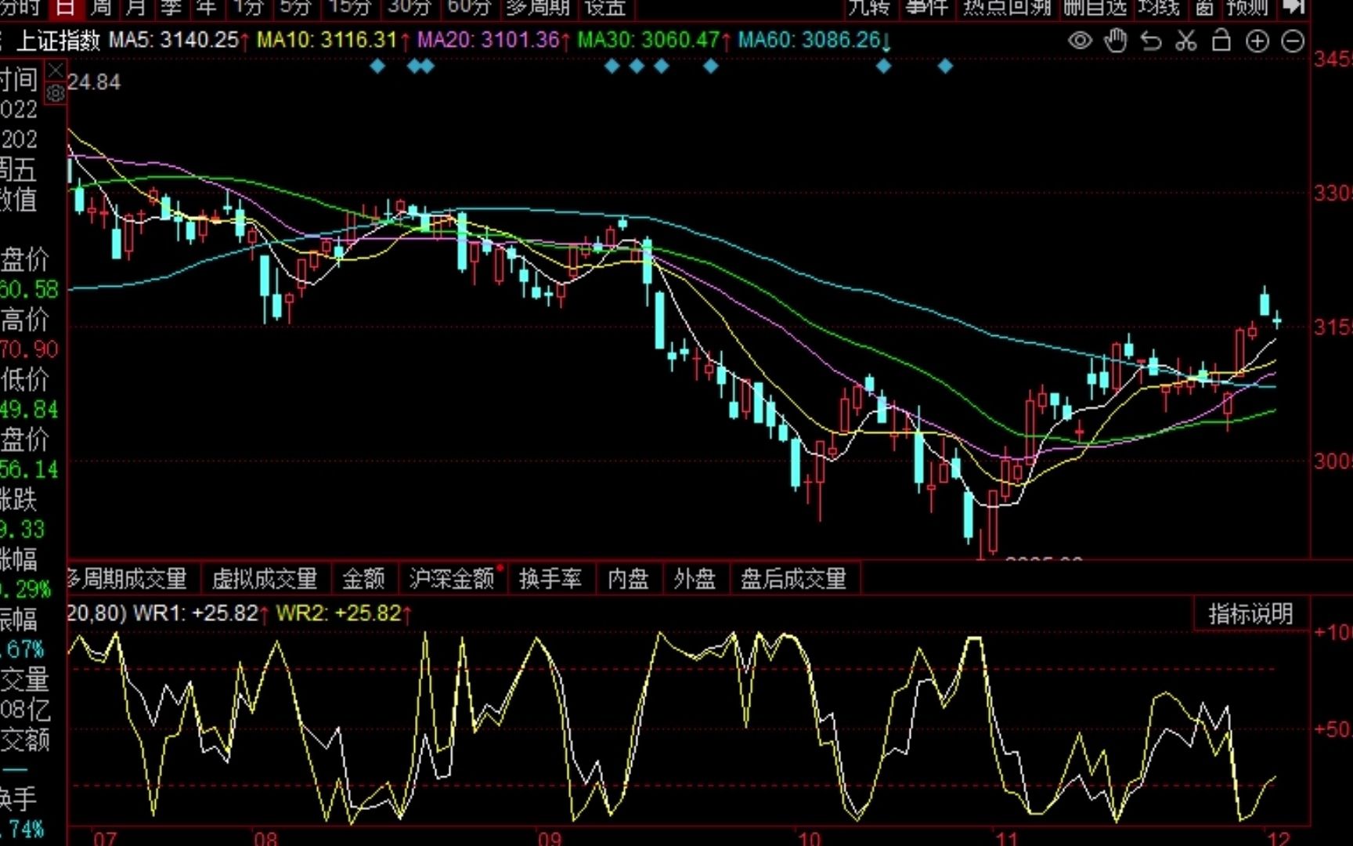Select the 沪深金额 indicator tab
The image size is (1353, 846).
[x=452, y=579]
